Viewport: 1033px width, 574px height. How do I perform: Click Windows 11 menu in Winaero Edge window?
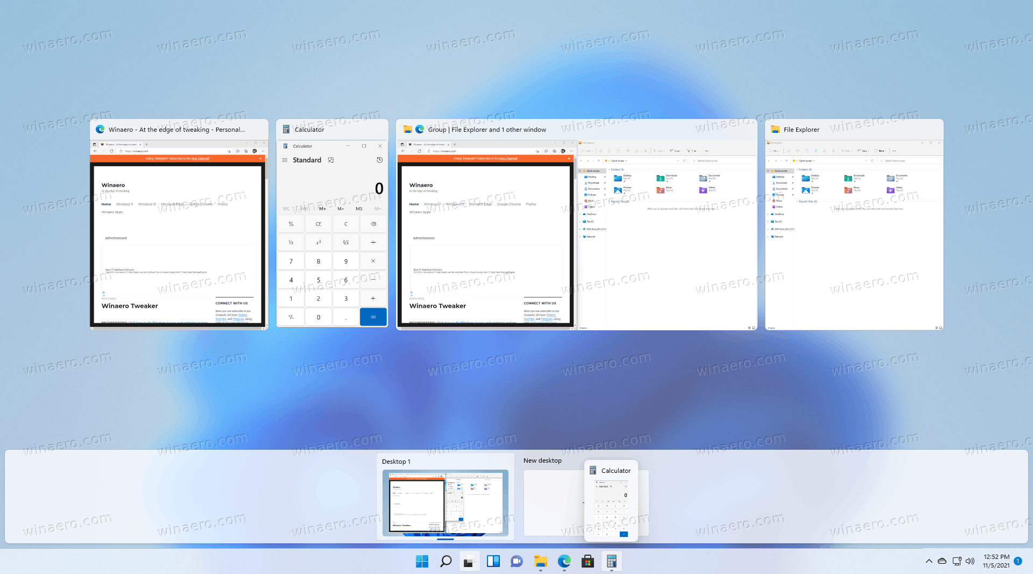(124, 204)
